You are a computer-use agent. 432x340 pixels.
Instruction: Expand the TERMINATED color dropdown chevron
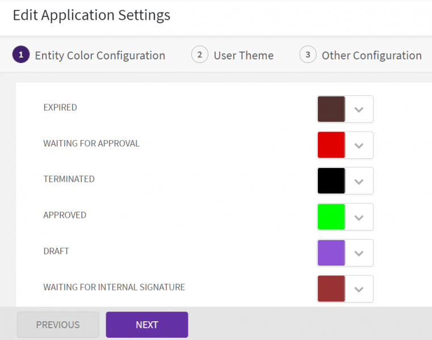[x=359, y=181]
